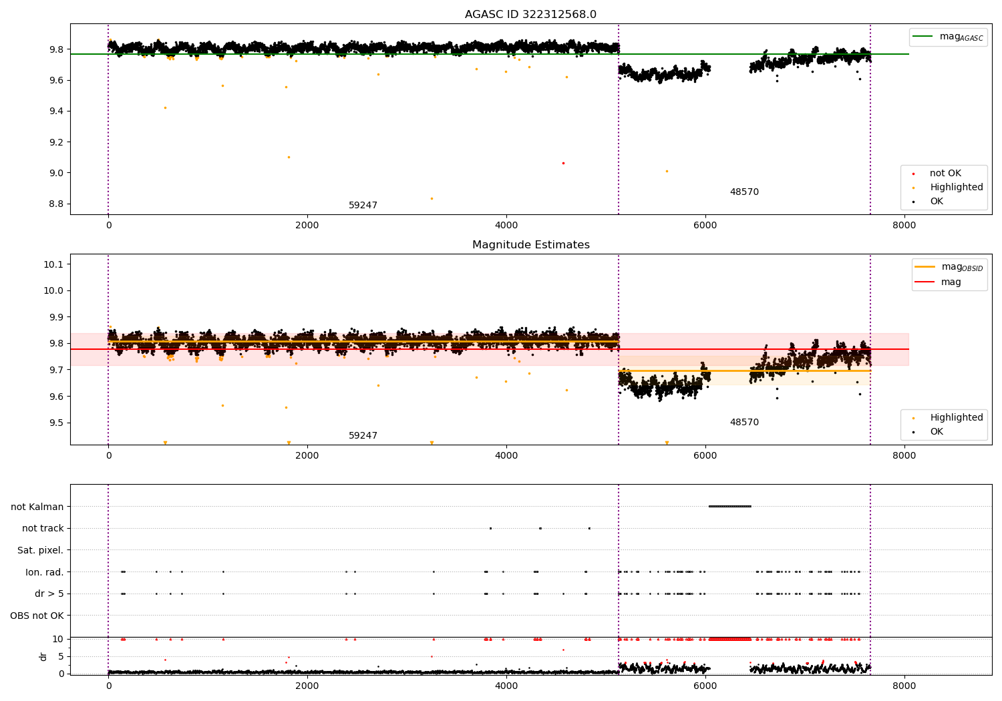1002x701 pixels.
Task: Click the 8.8 y-axis tick of the top plot
Action: [55, 204]
